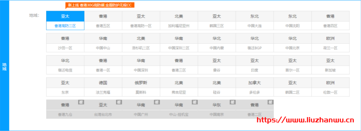
Task: Select the 香港高防二区 region option
Action: coord(65,20)
